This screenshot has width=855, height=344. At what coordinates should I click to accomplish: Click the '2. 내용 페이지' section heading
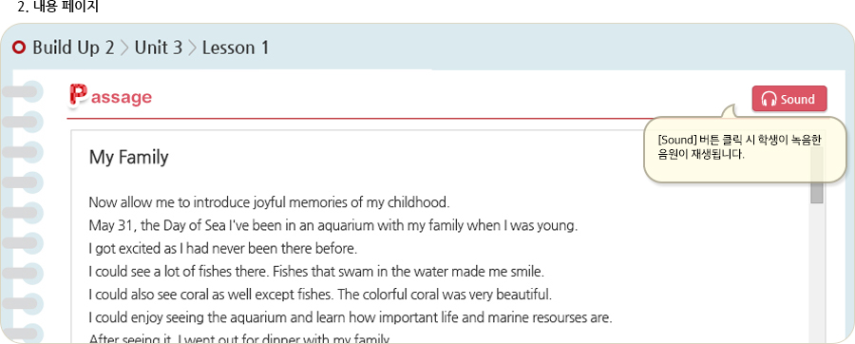pos(57,7)
